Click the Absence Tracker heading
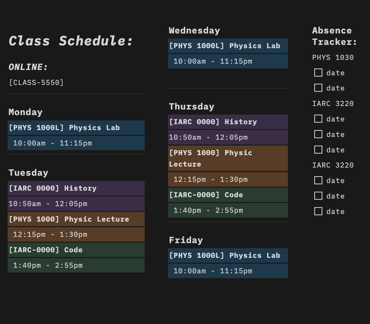 click(x=334, y=36)
